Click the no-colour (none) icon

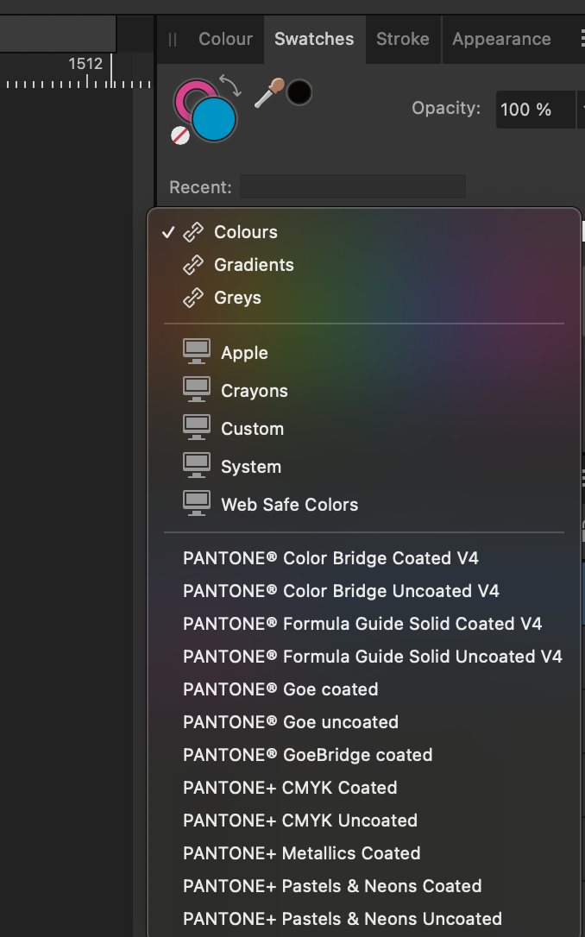click(180, 135)
